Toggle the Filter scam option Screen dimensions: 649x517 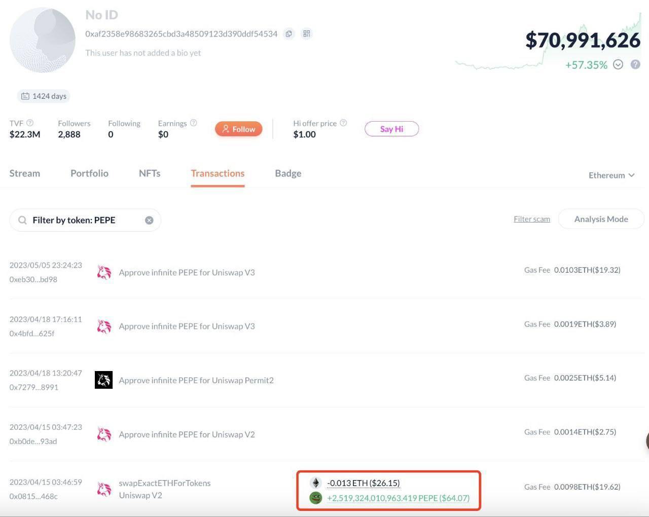[531, 219]
